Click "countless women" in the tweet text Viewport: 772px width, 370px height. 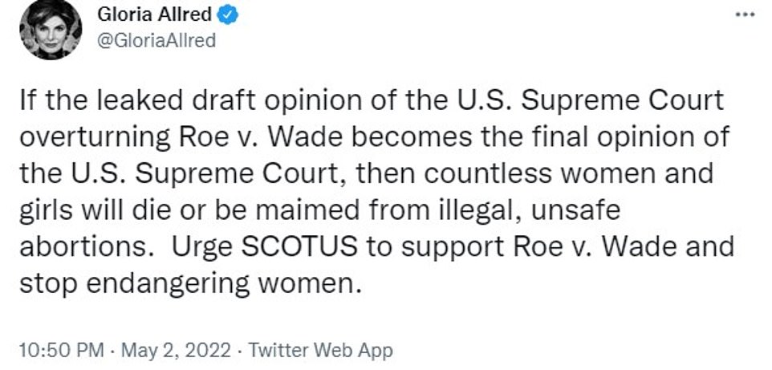click(x=542, y=174)
